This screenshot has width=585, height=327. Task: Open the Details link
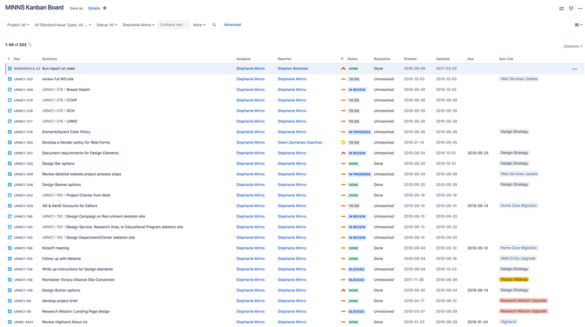(94, 8)
